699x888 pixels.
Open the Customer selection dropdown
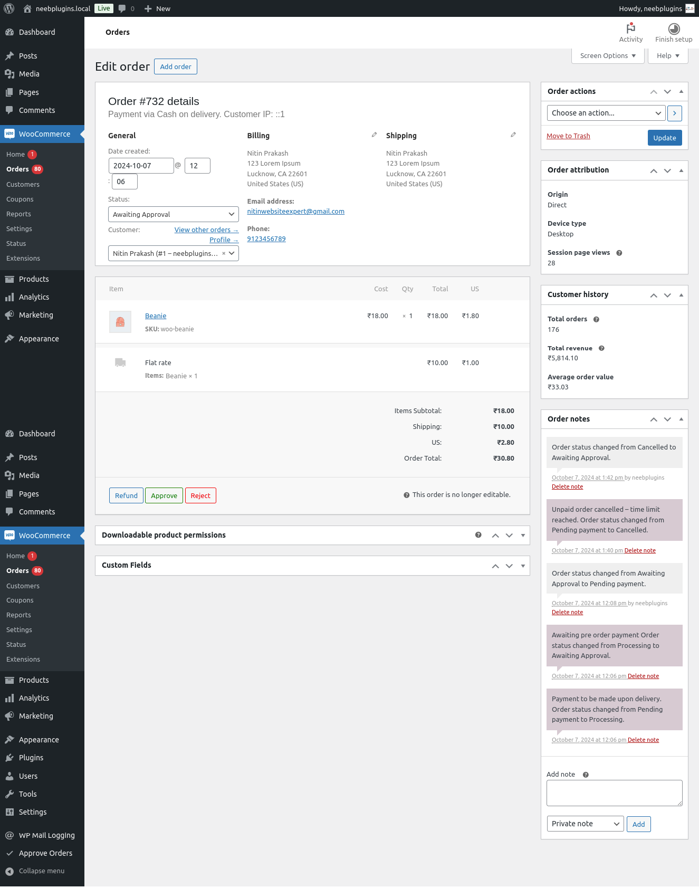pos(174,253)
